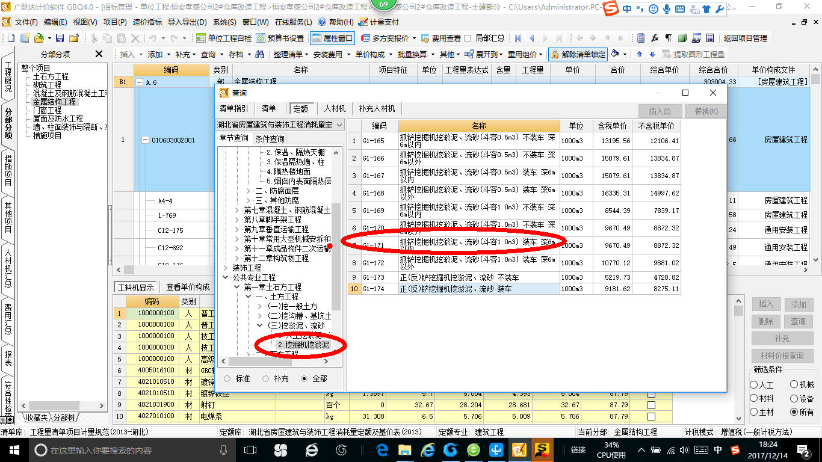The width and height of the screenshot is (822, 462).
Task: Select quota row G1-171
Action: click(x=514, y=245)
